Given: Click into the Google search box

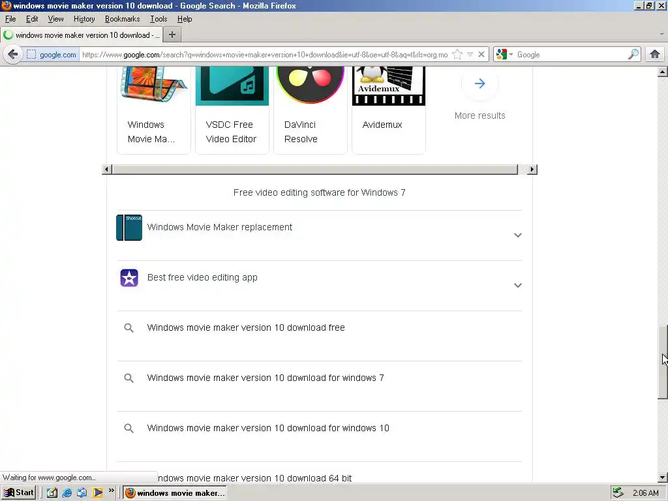Looking at the screenshot, I should click(x=571, y=55).
